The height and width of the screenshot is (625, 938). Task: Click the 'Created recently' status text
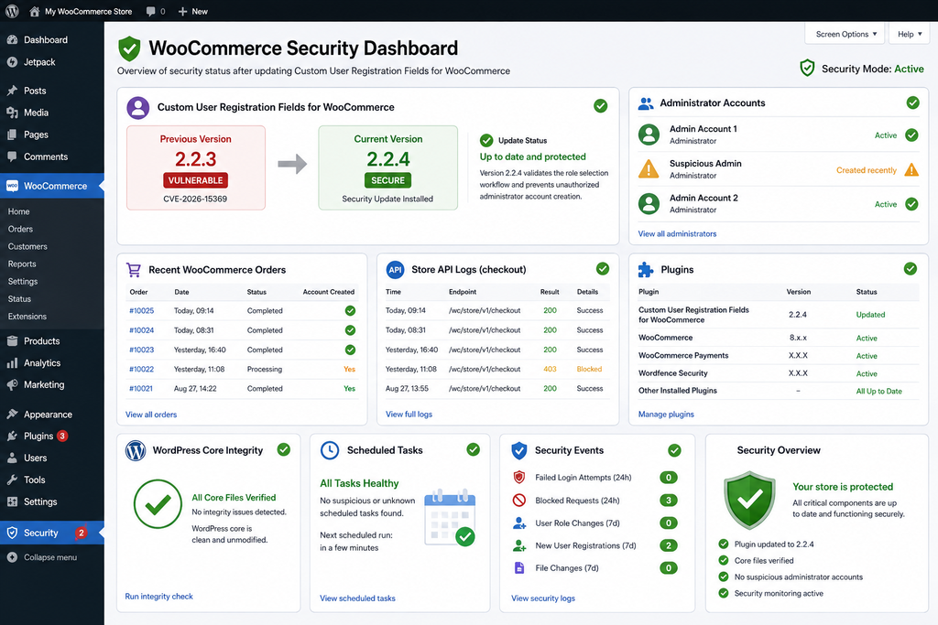point(867,170)
